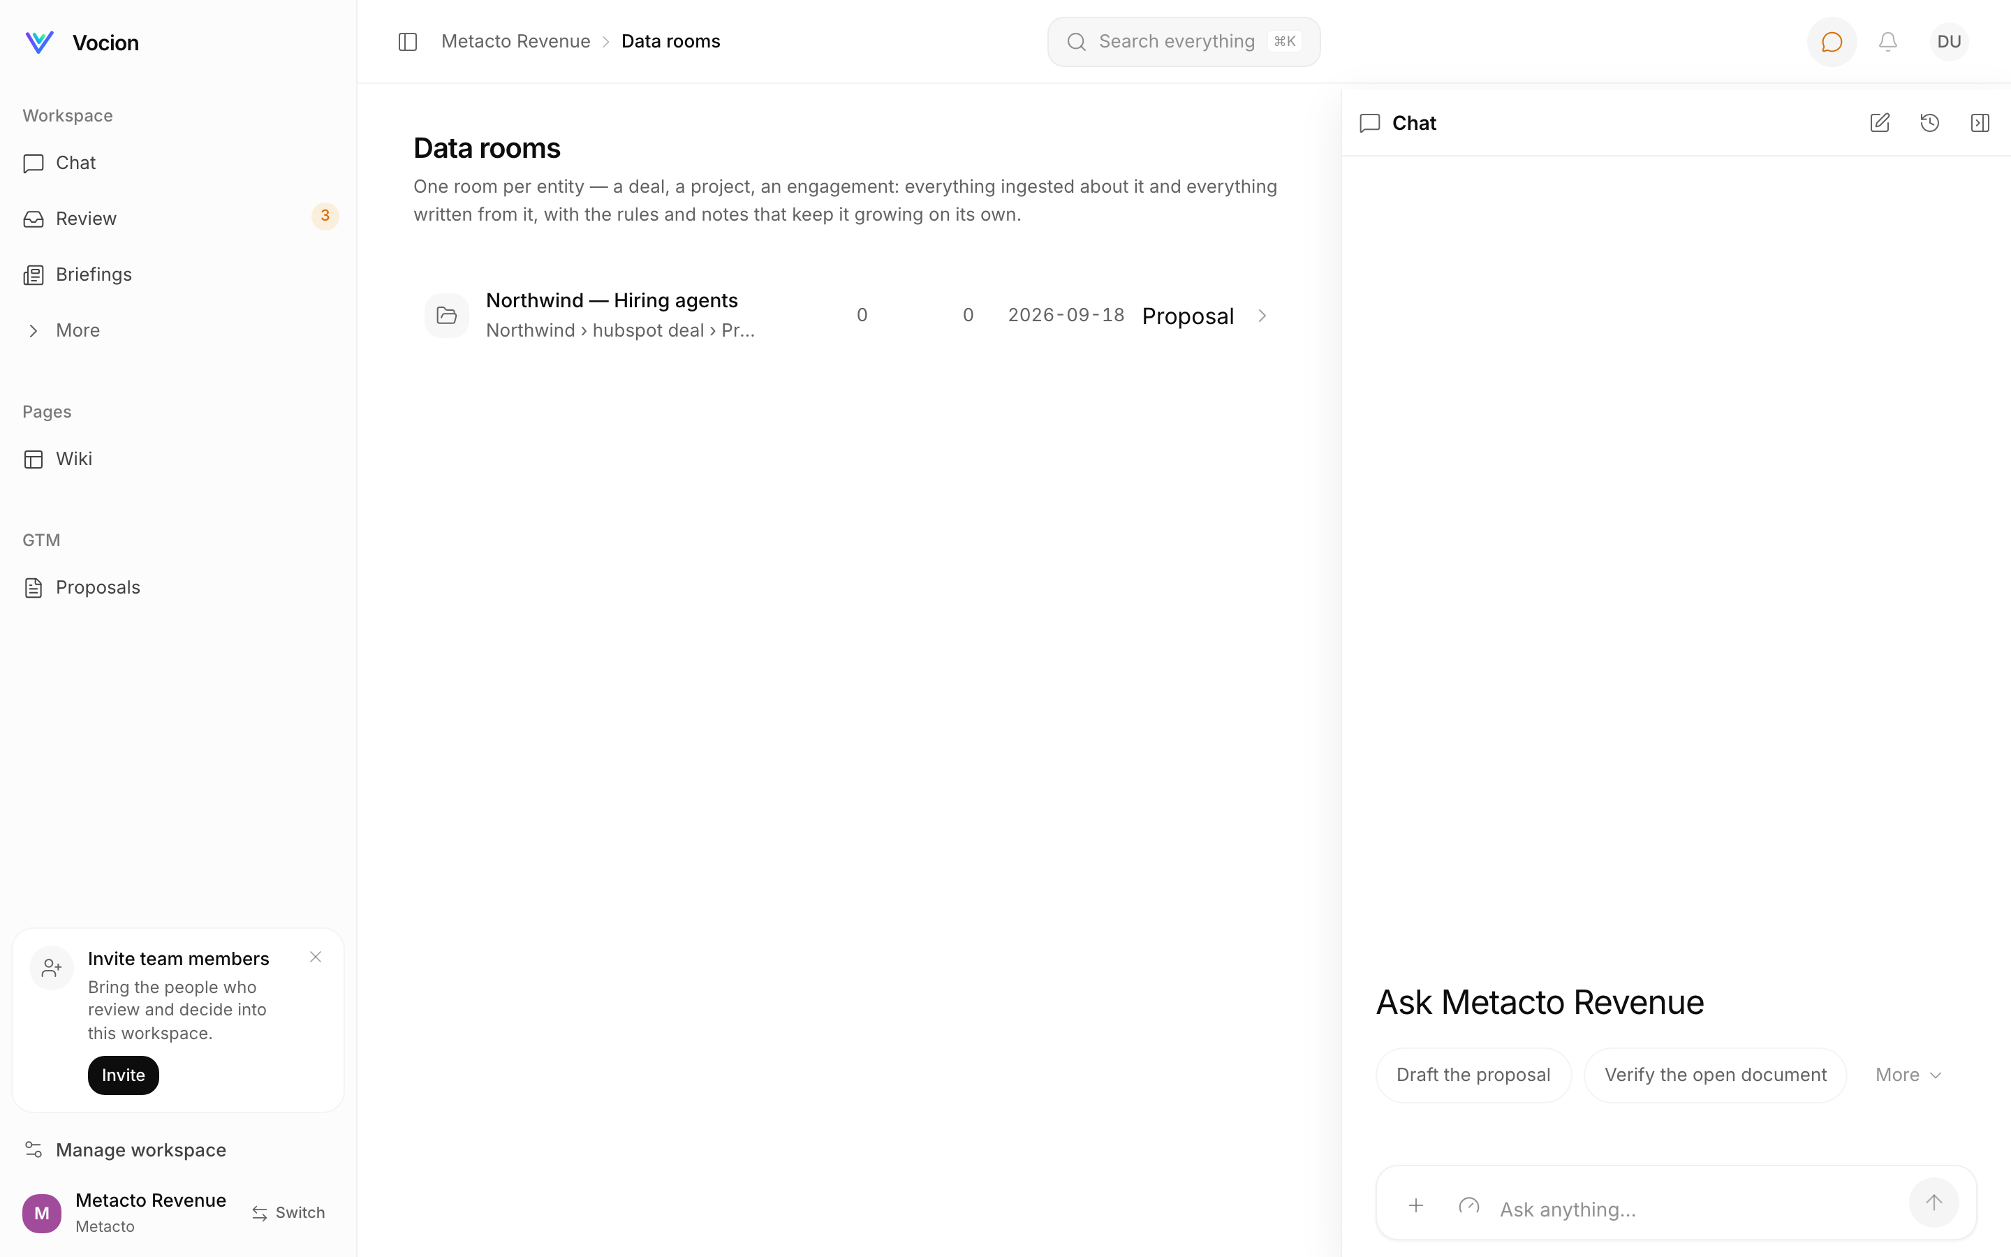This screenshot has width=2011, height=1257.
Task: Click the M workspace avatar
Action: pyautogui.click(x=42, y=1213)
